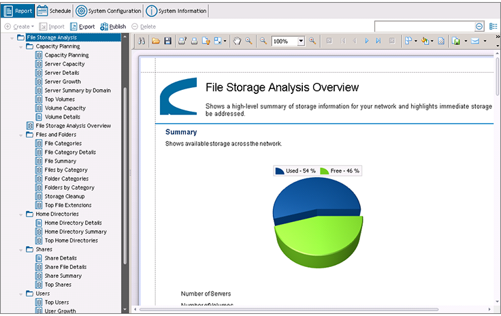Click the Export button
Viewport: 501px width, 316px height.
pyautogui.click(x=83, y=27)
